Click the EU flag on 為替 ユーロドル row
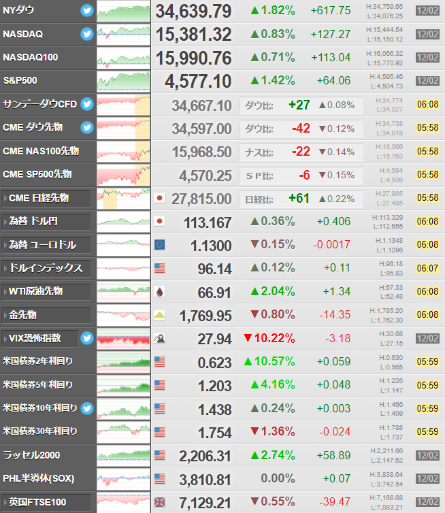This screenshot has width=445, height=513. click(x=159, y=245)
